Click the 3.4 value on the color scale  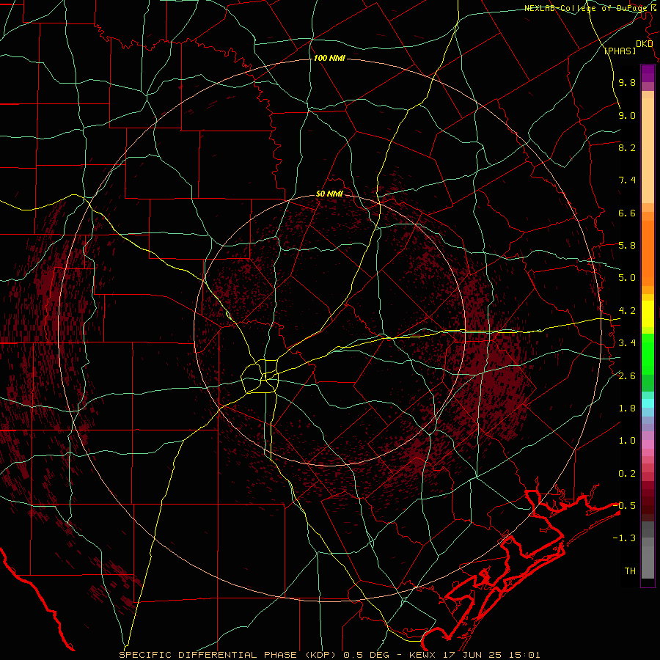pyautogui.click(x=627, y=343)
